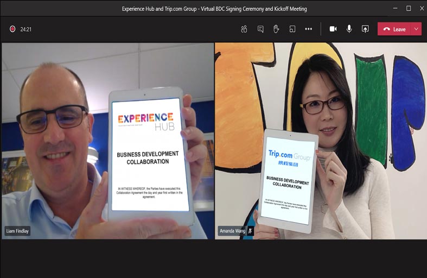The height and width of the screenshot is (278, 427).
Task: Click the 24:21 meeting timer
Action: point(26,29)
